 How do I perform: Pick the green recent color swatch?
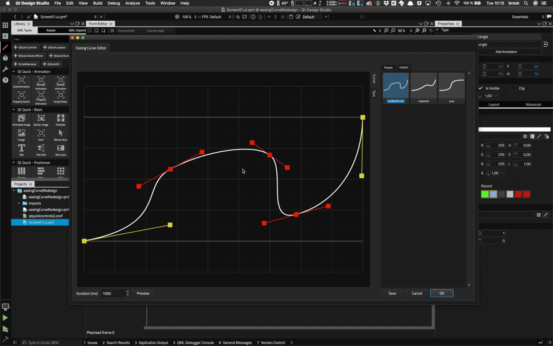485,194
